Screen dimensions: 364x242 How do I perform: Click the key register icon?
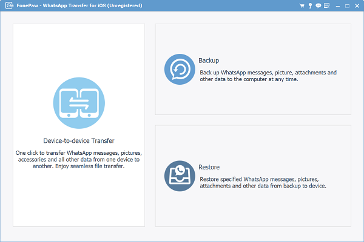(x=310, y=6)
